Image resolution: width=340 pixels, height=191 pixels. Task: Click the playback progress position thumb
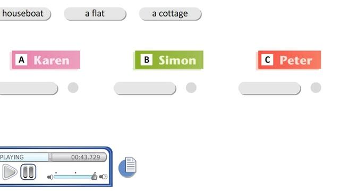click(50, 157)
